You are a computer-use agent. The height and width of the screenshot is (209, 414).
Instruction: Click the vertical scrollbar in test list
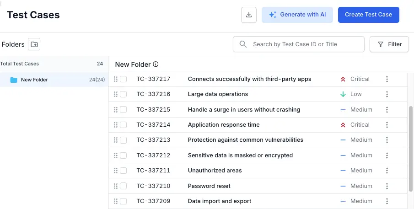[x=410, y=146]
